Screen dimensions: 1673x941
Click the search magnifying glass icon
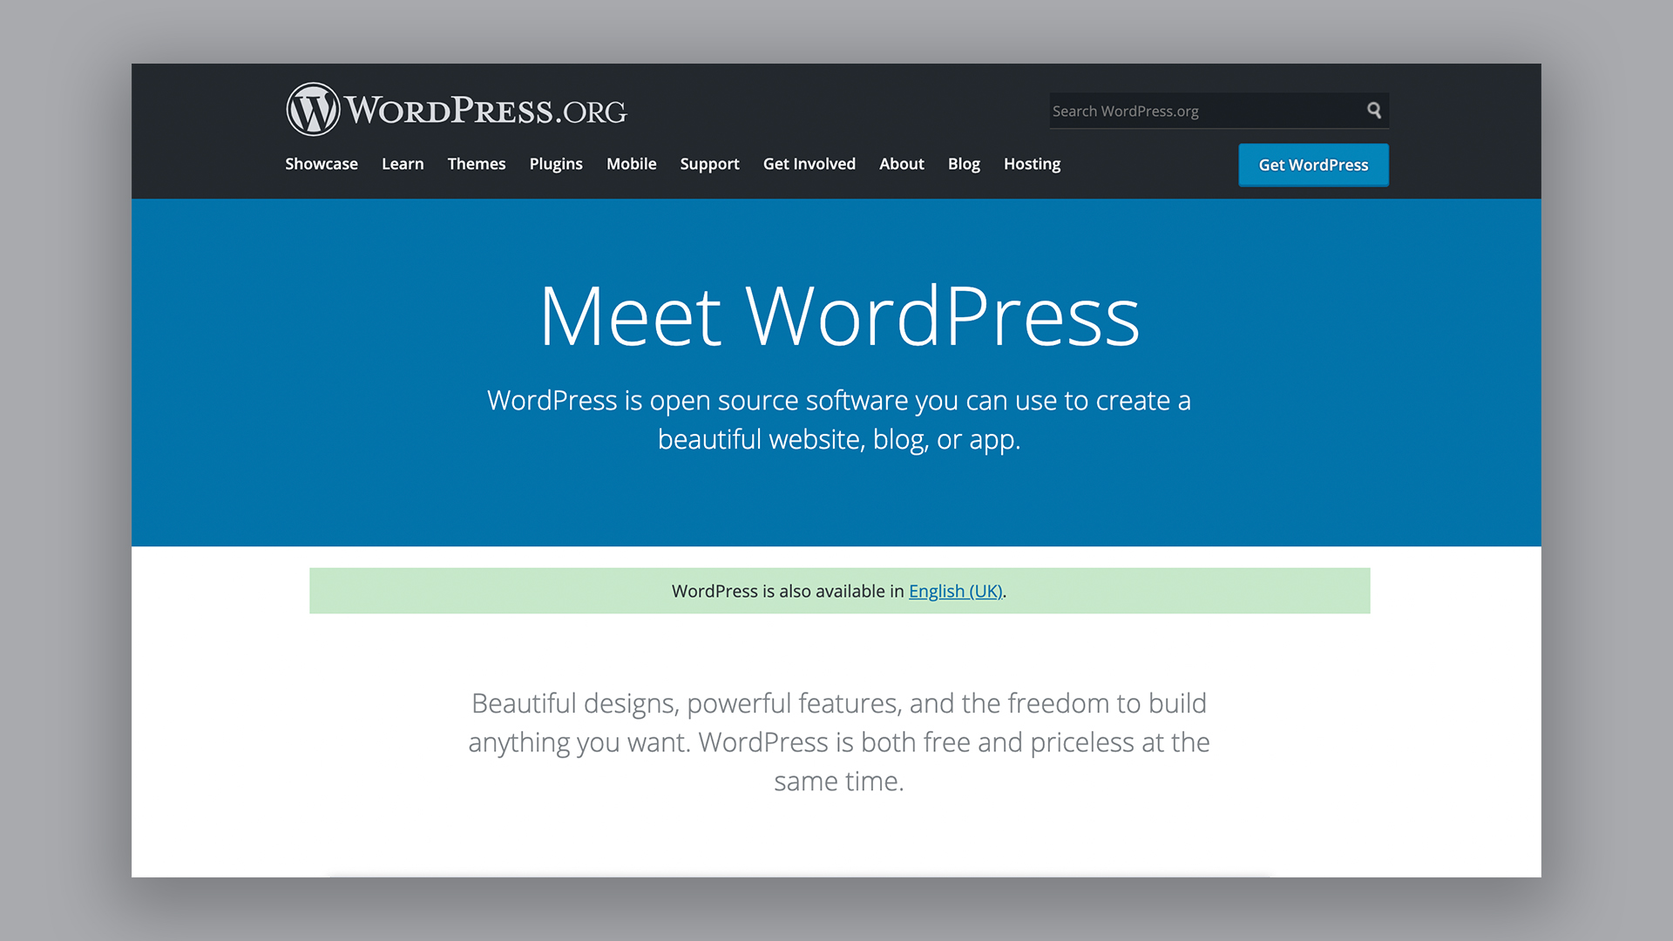[x=1373, y=109]
